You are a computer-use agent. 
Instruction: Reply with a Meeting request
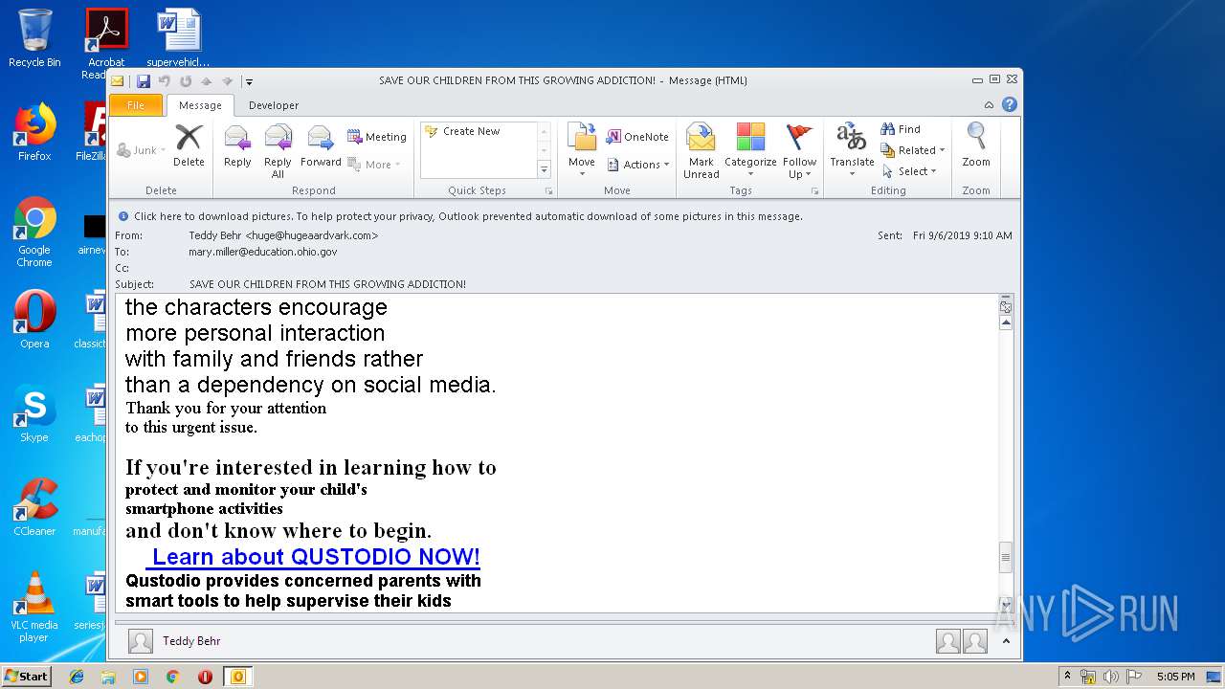click(377, 137)
